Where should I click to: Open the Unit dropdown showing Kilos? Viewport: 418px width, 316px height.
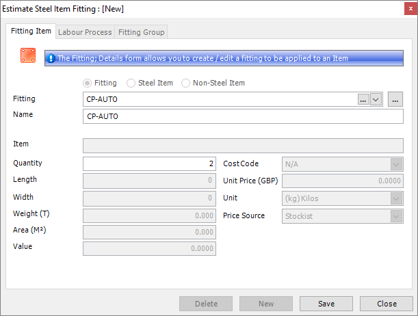395,198
